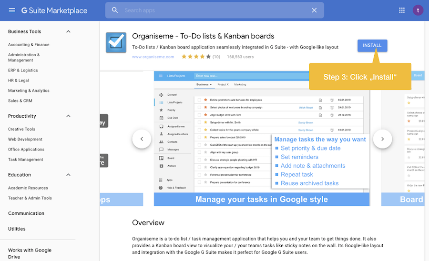
Task: Open Accounting & Finance category
Action: [29, 45]
